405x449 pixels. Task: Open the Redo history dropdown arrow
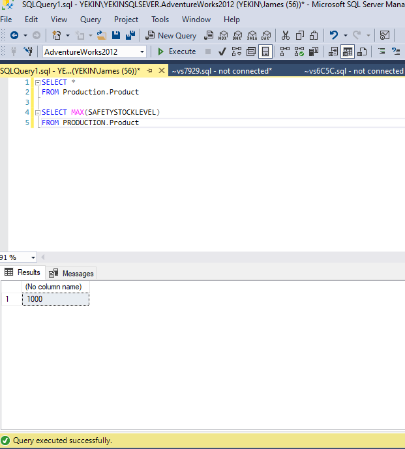point(368,36)
